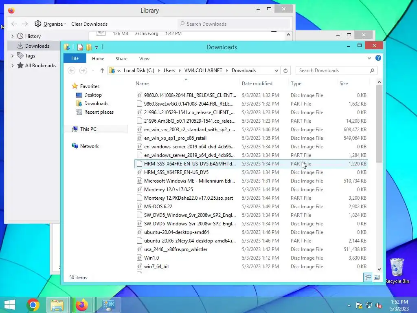Viewport: 417px width, 313px height.
Task: Open Downloads under Favorites
Action: [96, 103]
